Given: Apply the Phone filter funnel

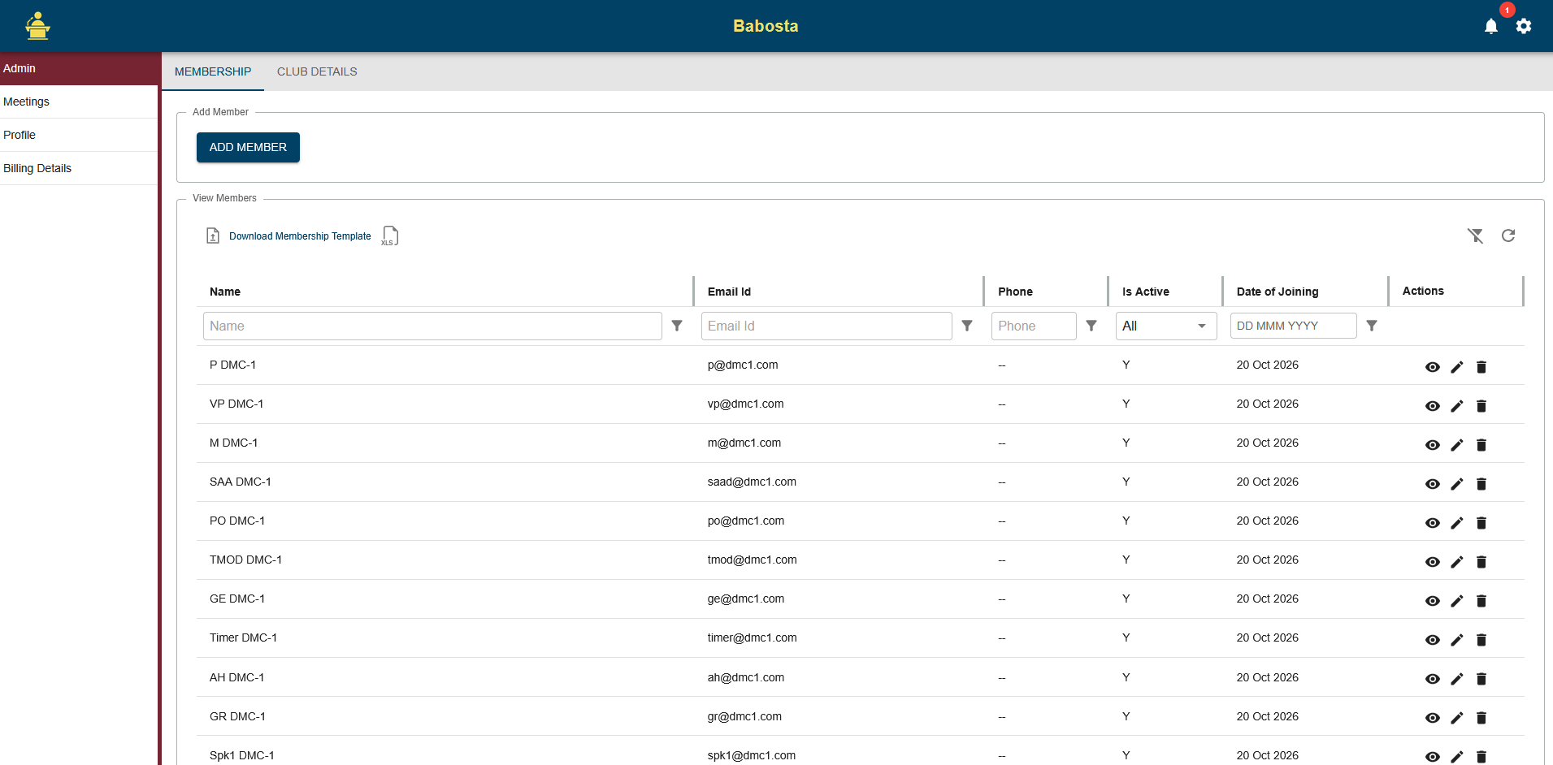Looking at the screenshot, I should click(1091, 326).
